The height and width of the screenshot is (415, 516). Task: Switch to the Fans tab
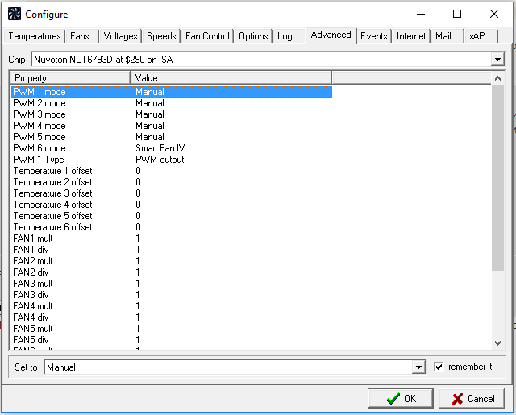tap(80, 36)
